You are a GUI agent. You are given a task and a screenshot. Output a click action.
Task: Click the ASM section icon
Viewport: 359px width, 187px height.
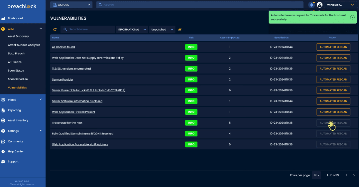pyautogui.click(x=3, y=29)
